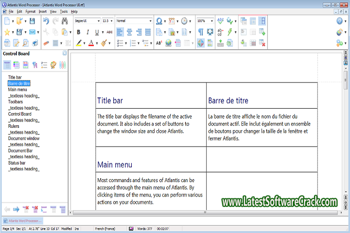Select Status bar heading in Control Board
350x233 pixels.
(x=17, y=163)
